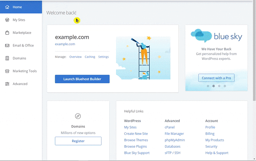Open My Sites link under WordPress
Viewport: 256px width, 161px height.
coord(130,127)
